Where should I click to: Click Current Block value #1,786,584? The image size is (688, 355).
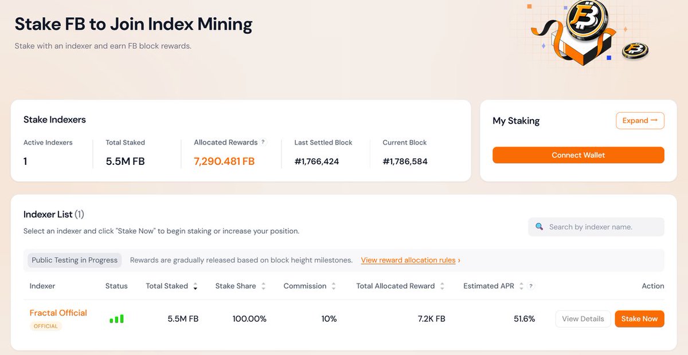pyautogui.click(x=405, y=161)
